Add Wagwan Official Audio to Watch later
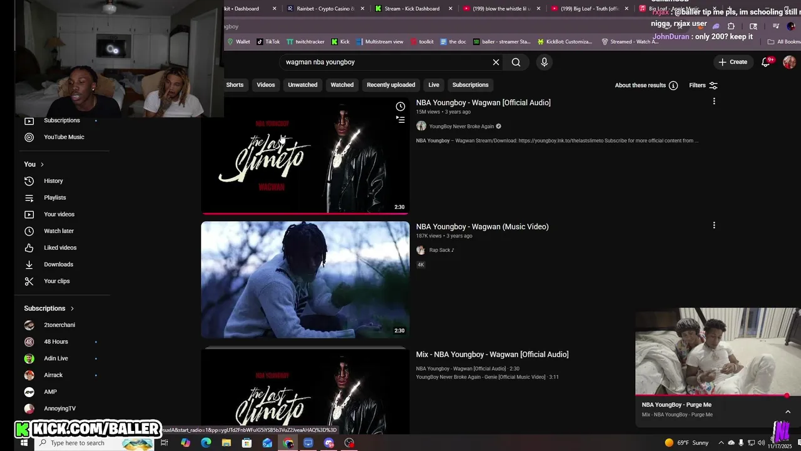 click(x=400, y=106)
